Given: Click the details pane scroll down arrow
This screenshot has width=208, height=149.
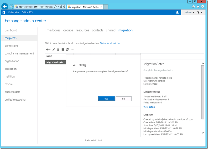Looking at the screenshot, I should click(x=203, y=133).
